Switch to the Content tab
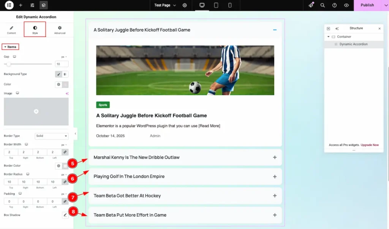389x229 pixels. click(11, 30)
